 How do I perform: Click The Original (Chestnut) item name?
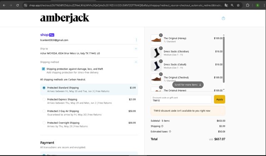(x=176, y=78)
